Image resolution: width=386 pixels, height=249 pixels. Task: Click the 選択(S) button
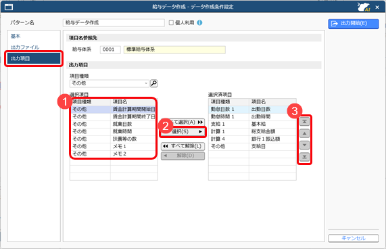183,132
